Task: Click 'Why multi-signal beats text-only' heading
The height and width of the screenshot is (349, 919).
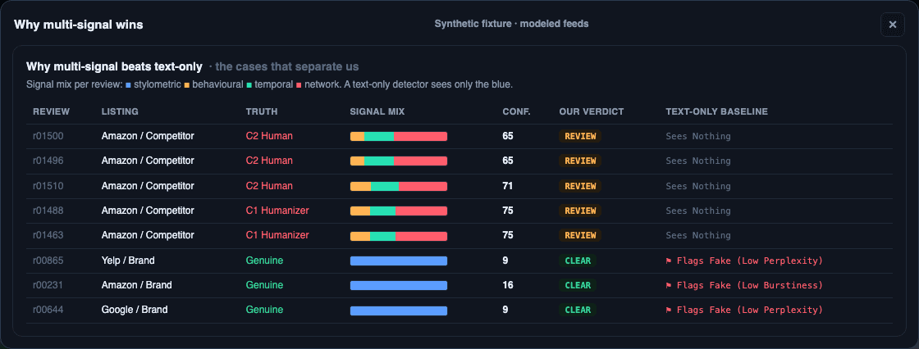Action: tap(114, 66)
